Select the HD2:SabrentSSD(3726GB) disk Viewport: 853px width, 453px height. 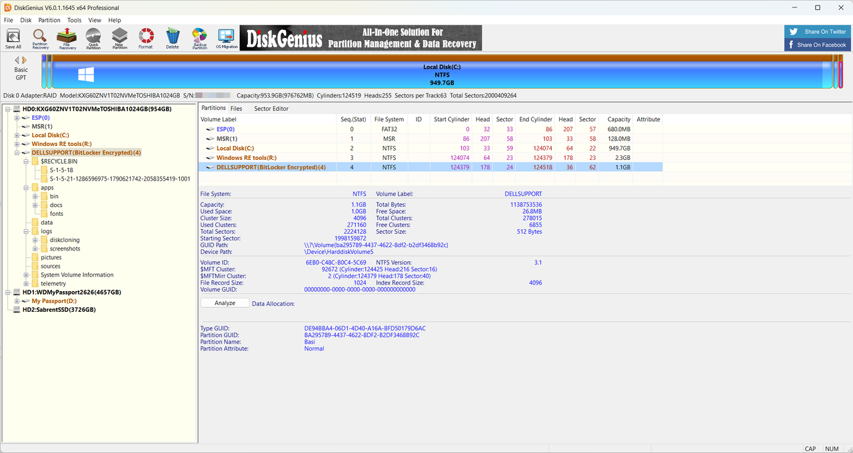59,310
